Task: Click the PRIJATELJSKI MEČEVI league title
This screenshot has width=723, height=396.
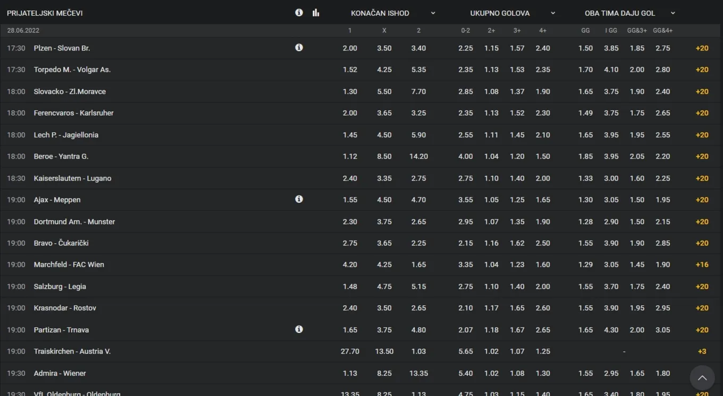Action: point(45,13)
